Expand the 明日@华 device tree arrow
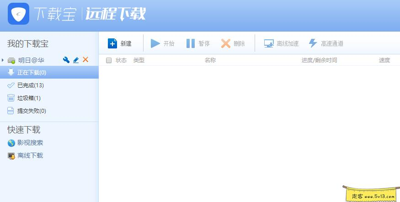Viewport: 400px width, 202px height. pyautogui.click(x=3, y=60)
